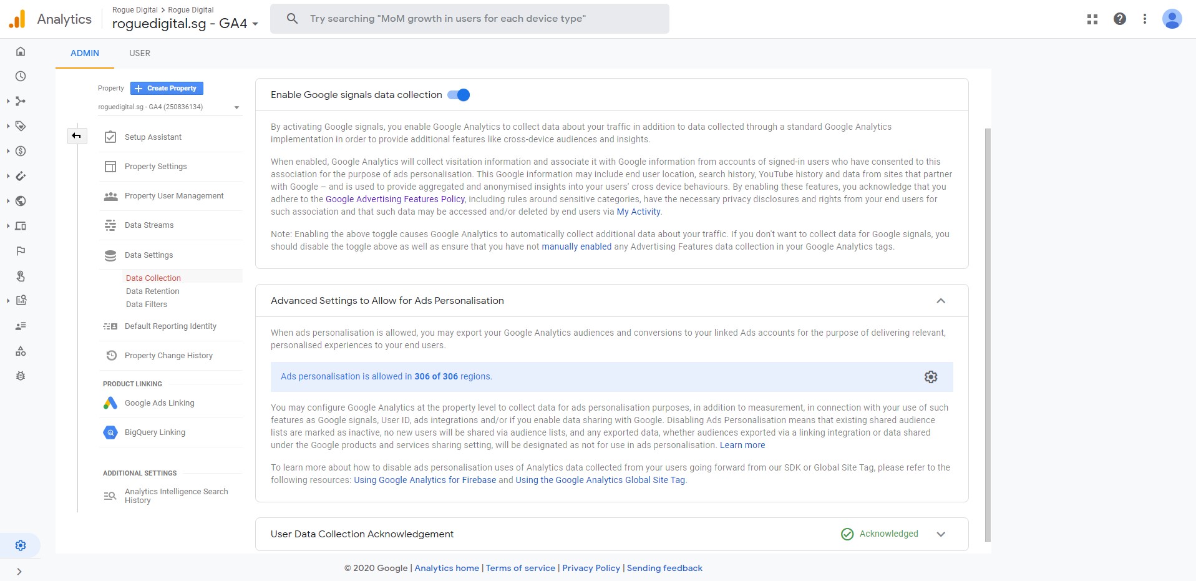Open the roguedigital.sg - GA4 account selector

click(x=185, y=24)
